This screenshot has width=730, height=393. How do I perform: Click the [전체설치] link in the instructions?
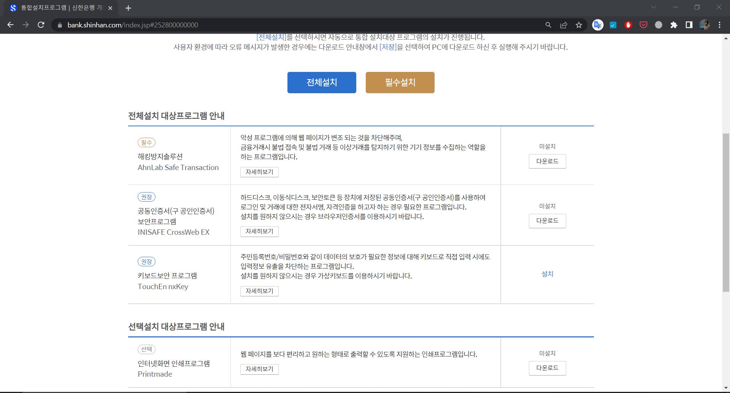(x=271, y=37)
